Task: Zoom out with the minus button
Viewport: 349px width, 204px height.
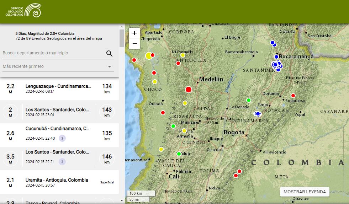Action: pos(134,44)
